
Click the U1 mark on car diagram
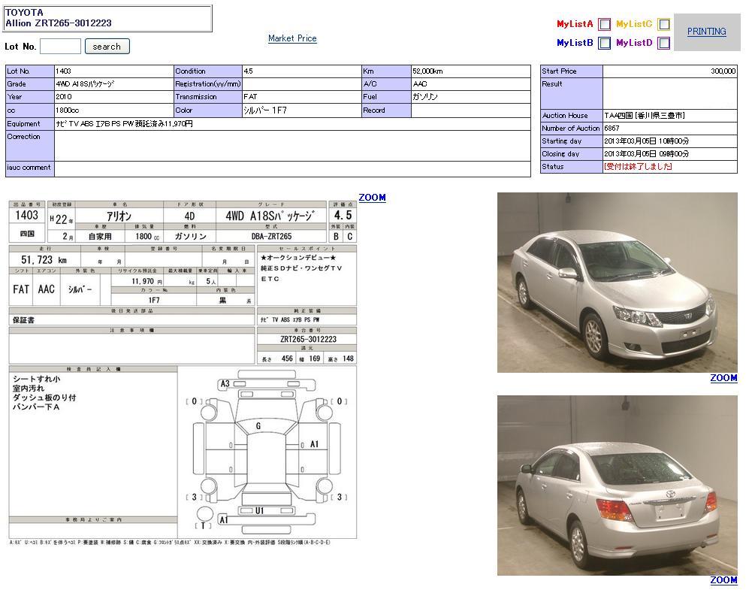click(259, 510)
